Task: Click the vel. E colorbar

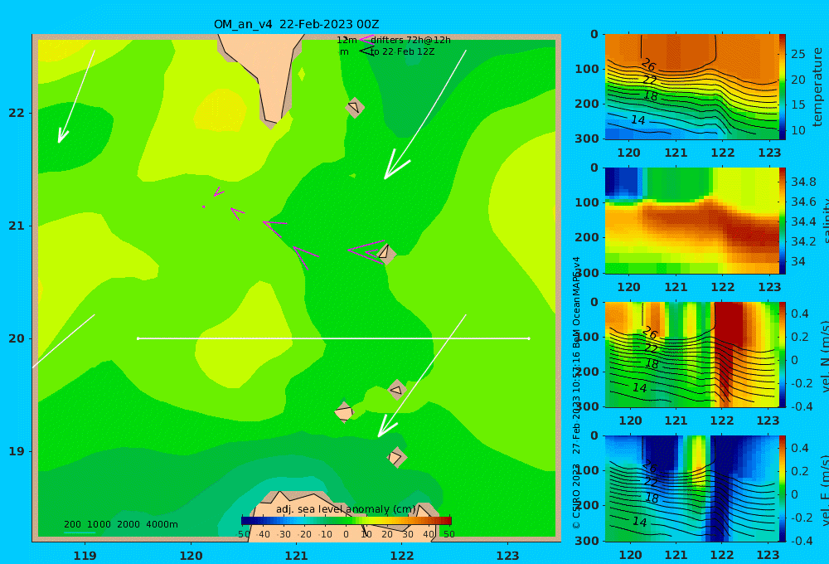Action: [x=783, y=489]
